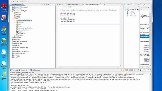Screen dimensions: 162x91
Task: Toggle Link with Editor in Project Explorer
Action: pyautogui.click(x=45, y=5)
